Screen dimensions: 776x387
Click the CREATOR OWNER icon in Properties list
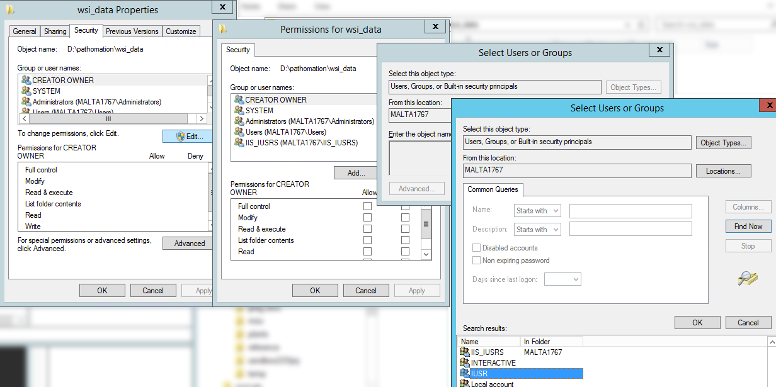pos(26,80)
